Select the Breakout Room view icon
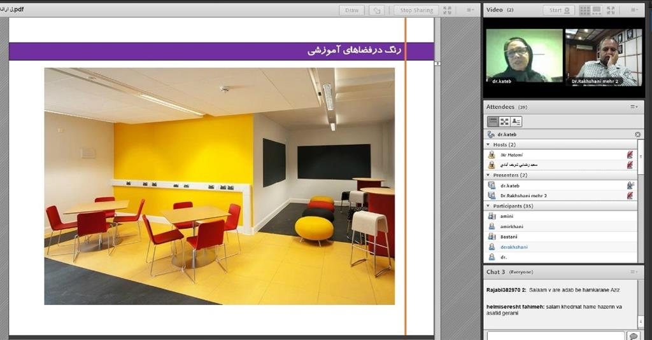Screen dimensions: 652x340 click(x=504, y=121)
